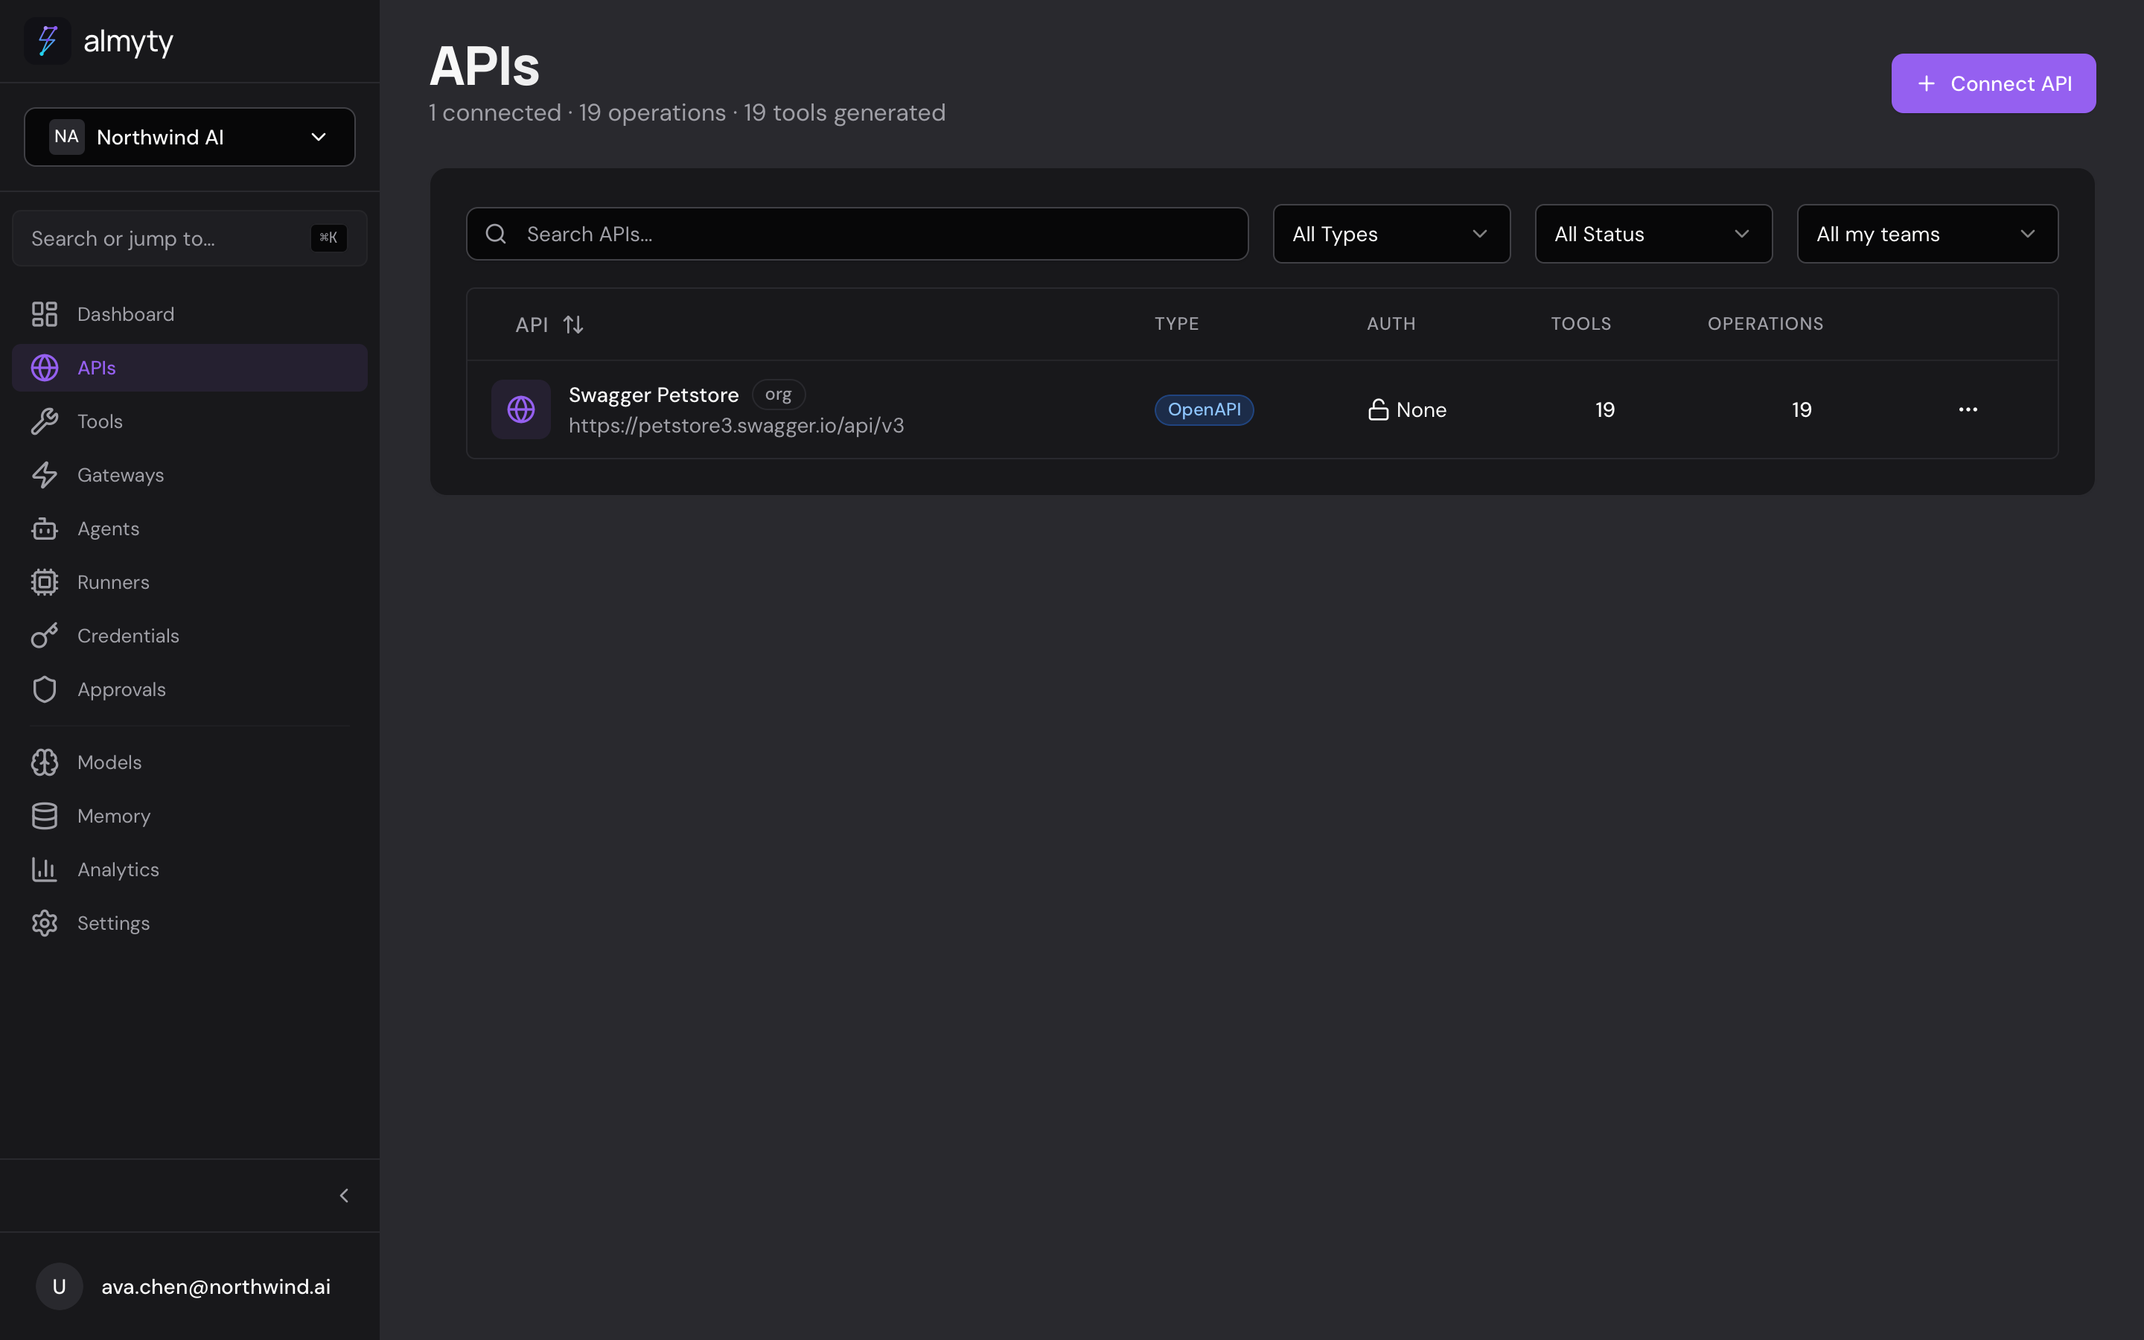This screenshot has height=1340, width=2144.
Task: Click the Runners chip icon
Action: point(45,582)
